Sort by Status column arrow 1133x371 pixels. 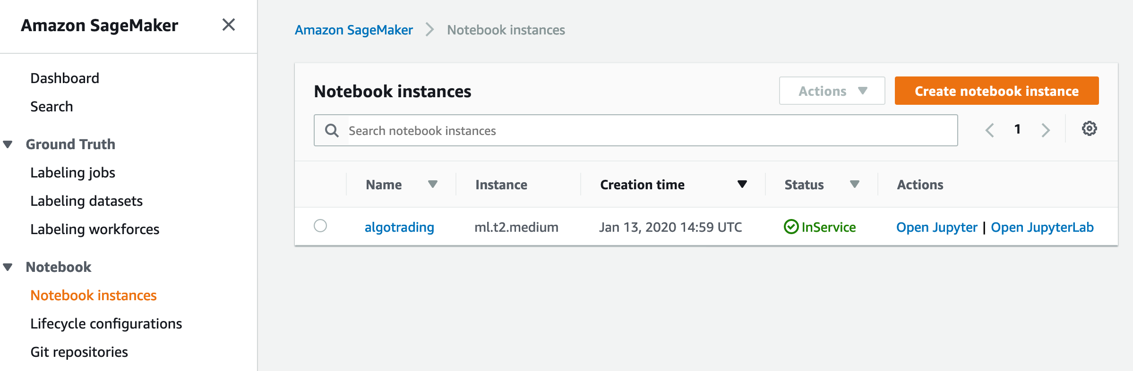click(x=854, y=184)
